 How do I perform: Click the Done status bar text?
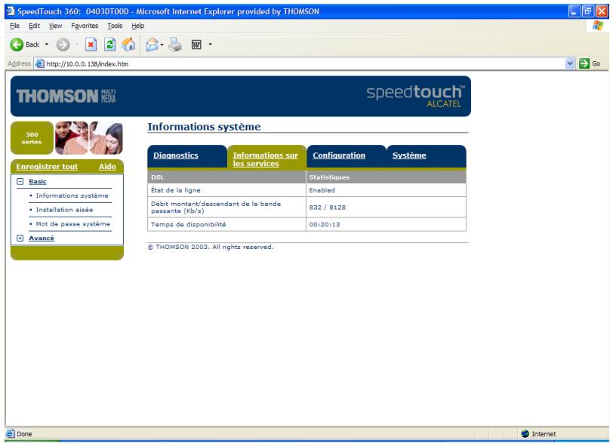click(24, 434)
